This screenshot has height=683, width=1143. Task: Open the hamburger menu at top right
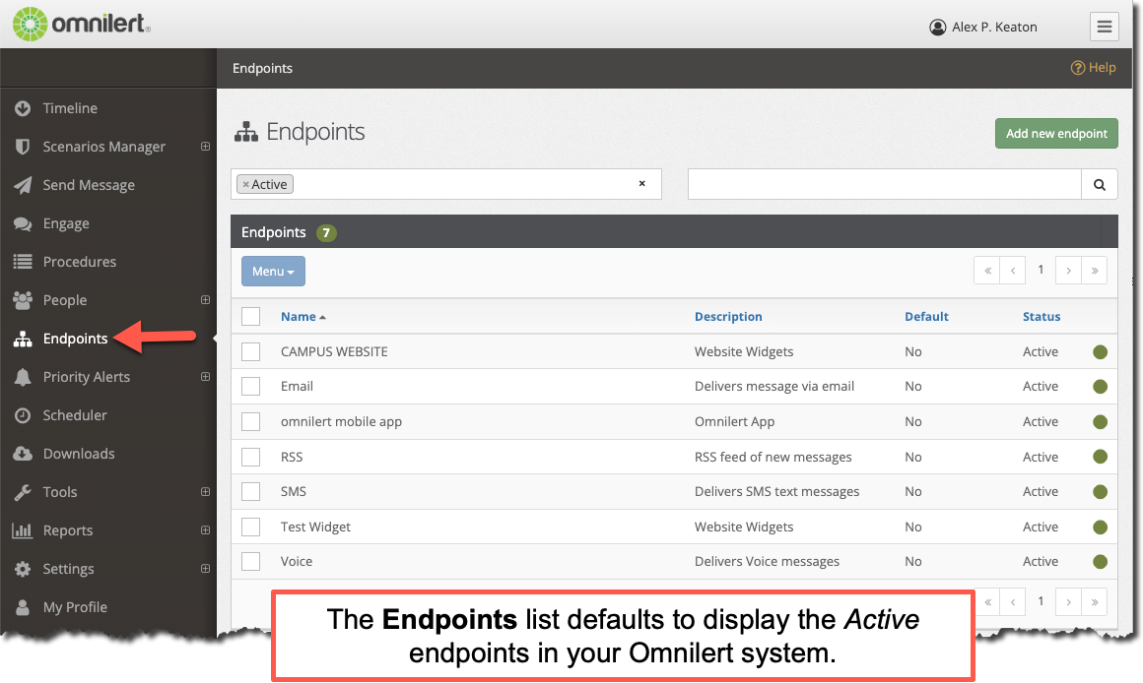[1105, 27]
